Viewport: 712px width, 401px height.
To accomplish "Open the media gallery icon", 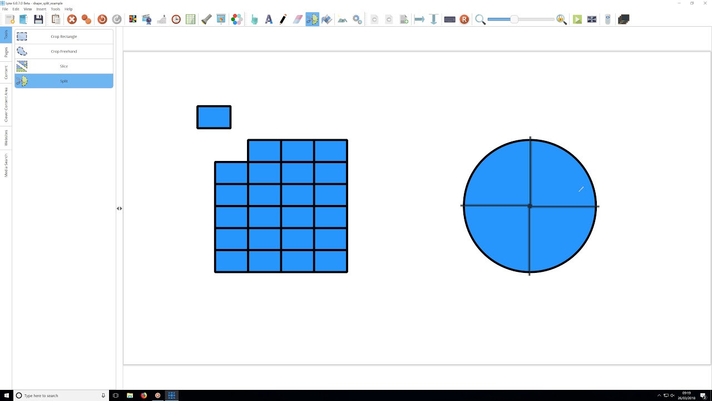I will pos(133,19).
